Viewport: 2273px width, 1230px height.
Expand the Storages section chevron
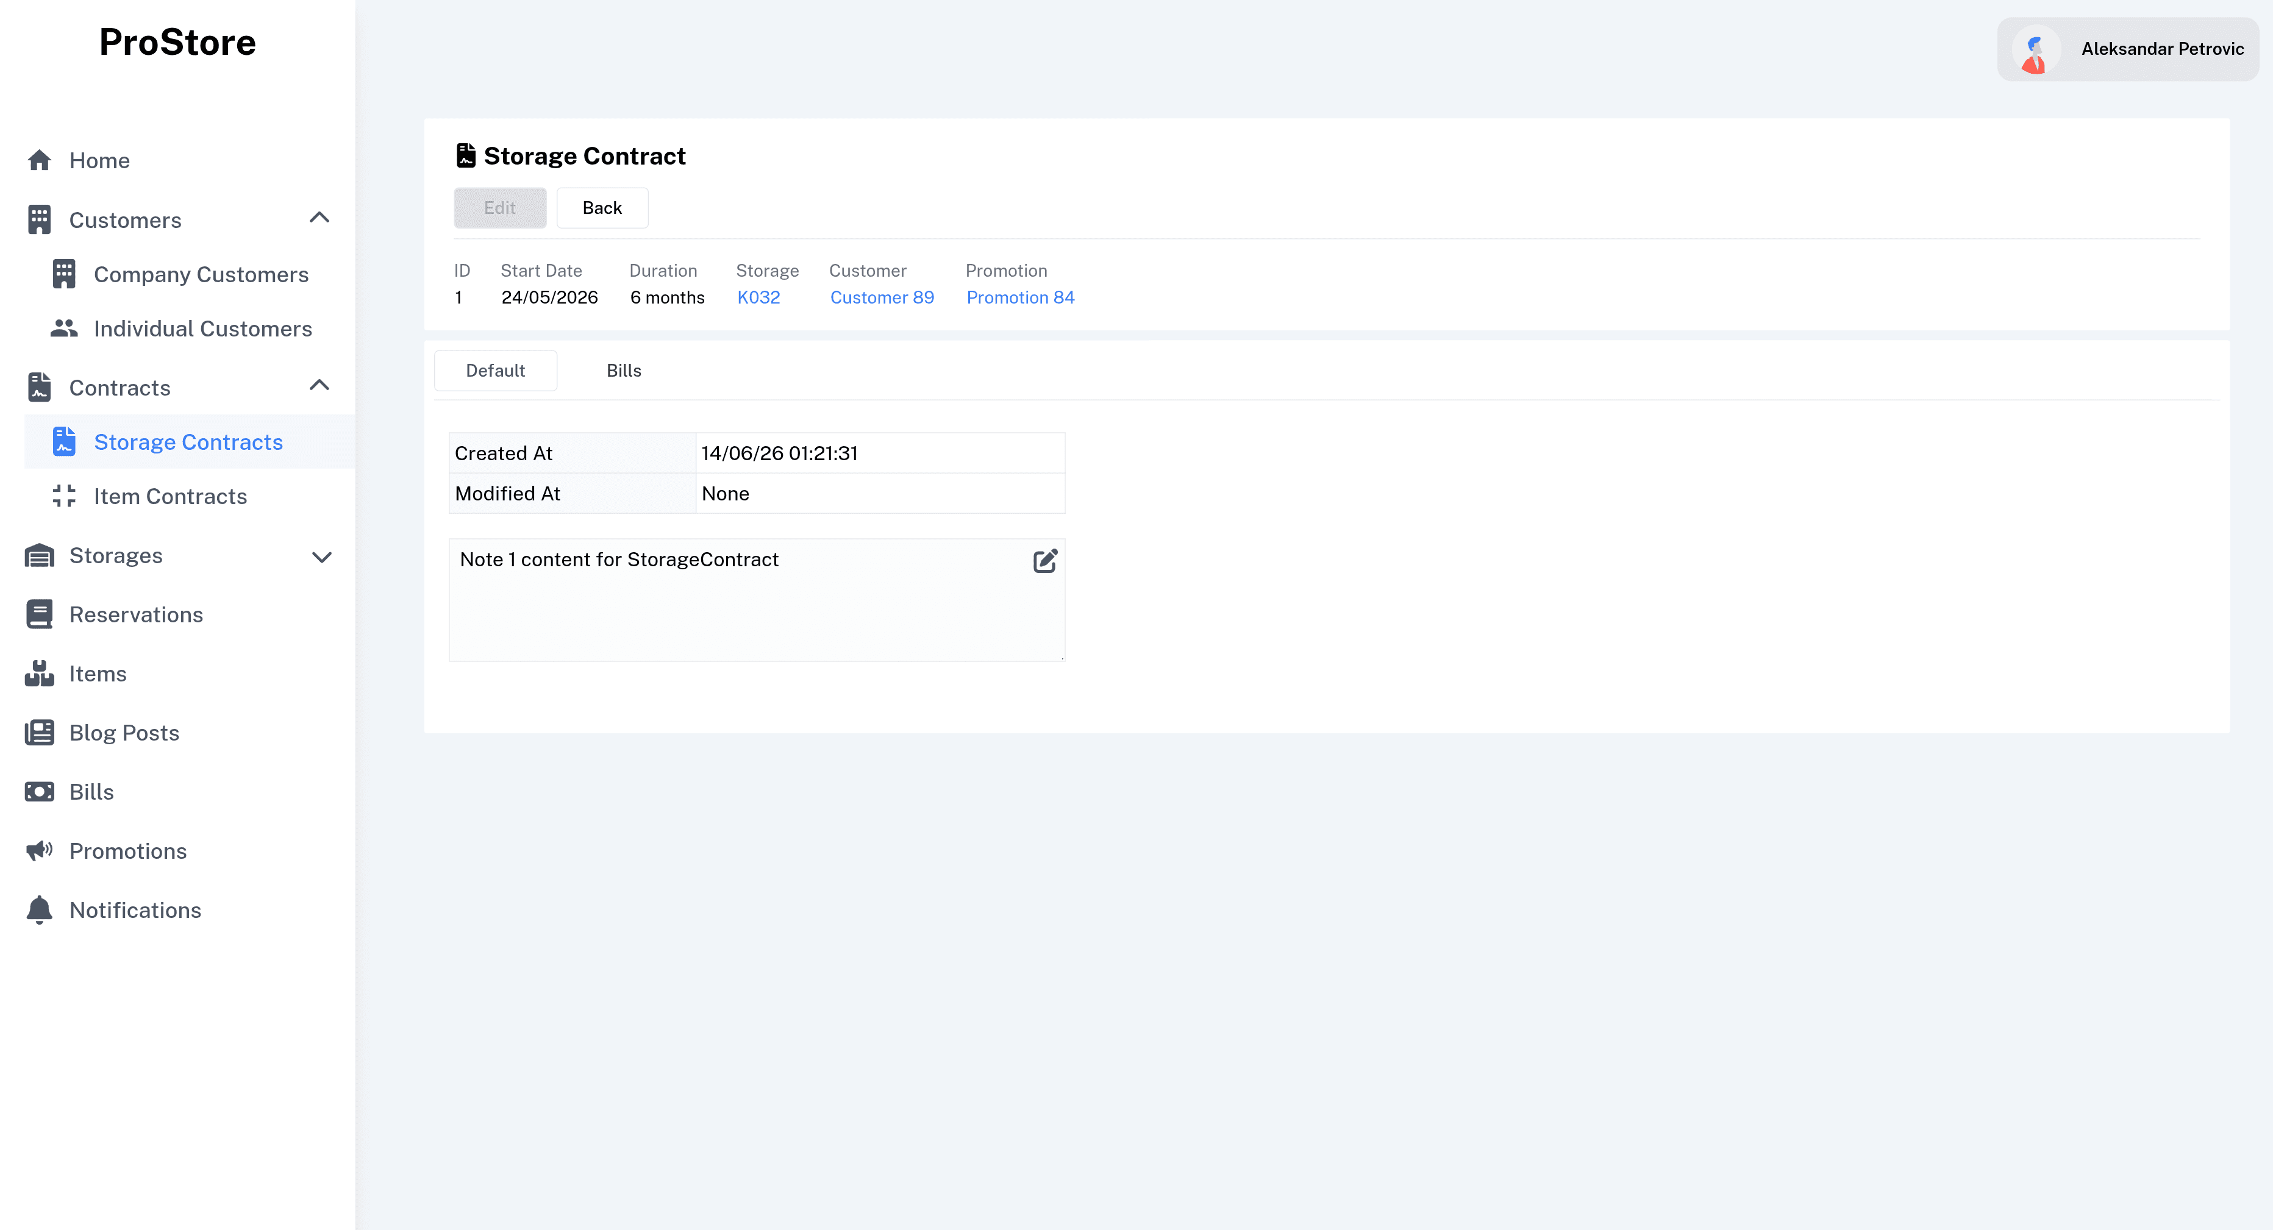coord(321,556)
